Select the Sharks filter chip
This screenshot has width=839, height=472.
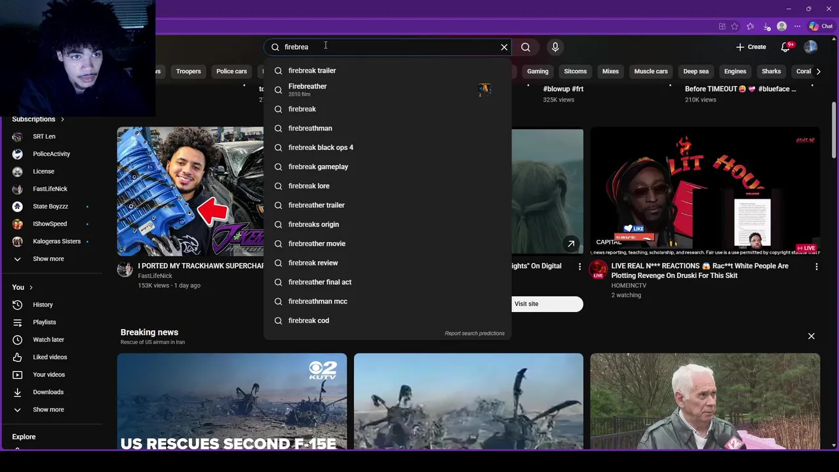click(x=771, y=71)
